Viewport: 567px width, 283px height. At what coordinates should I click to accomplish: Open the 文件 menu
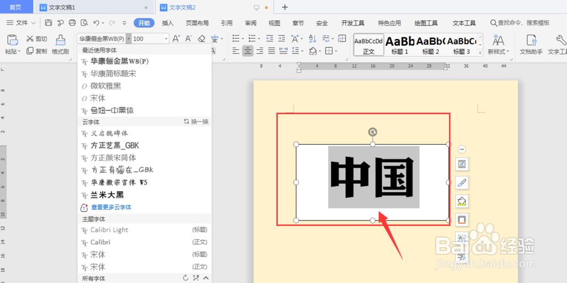pyautogui.click(x=22, y=23)
